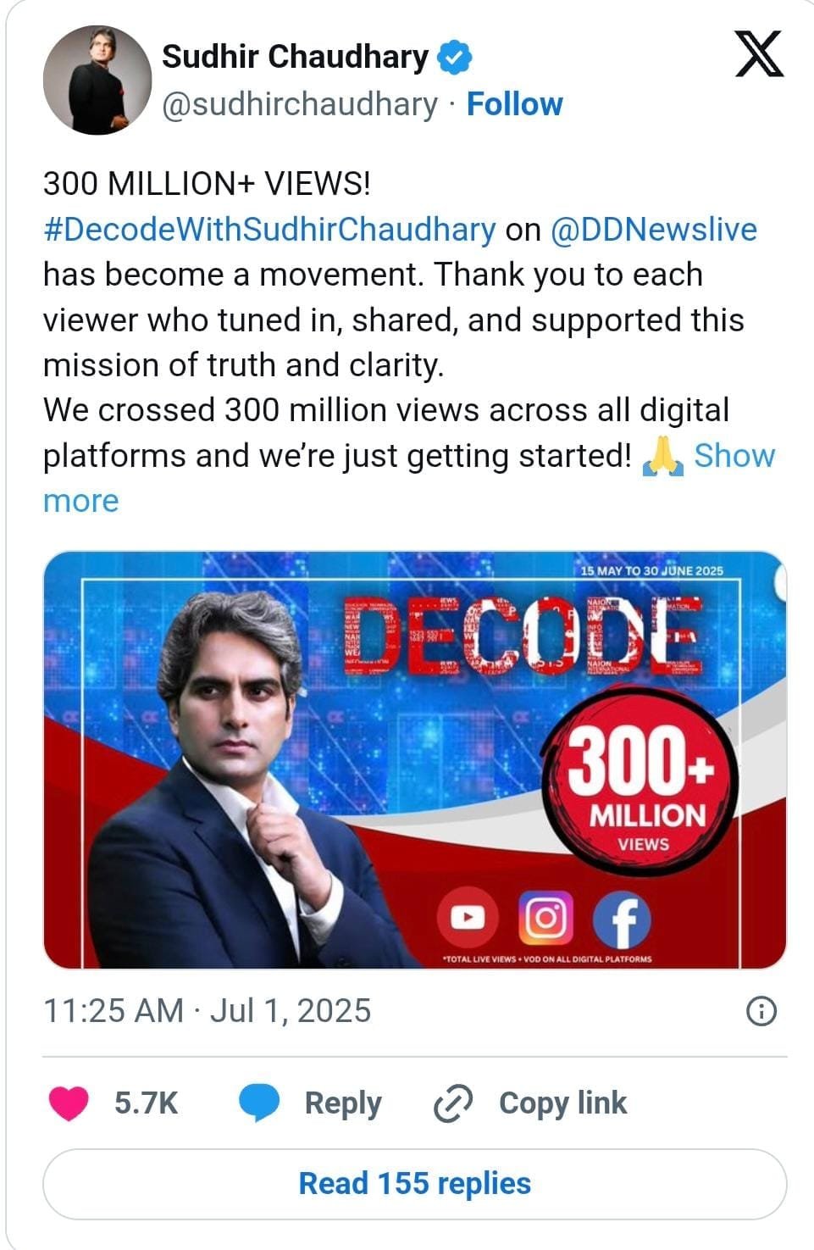Viewport: 814px width, 1250px height.
Task: Open the @DDNewslive mention
Action: coord(653,230)
